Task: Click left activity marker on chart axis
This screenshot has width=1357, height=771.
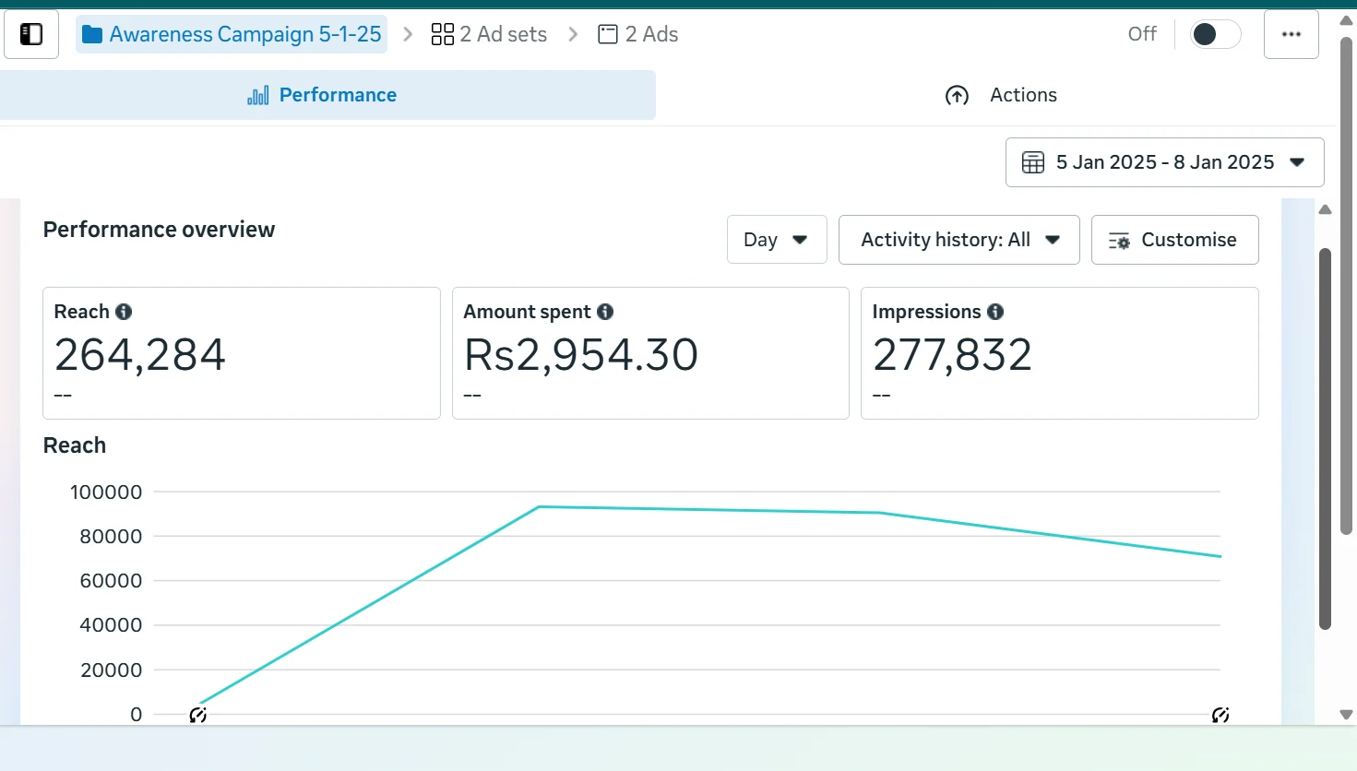Action: [x=197, y=715]
